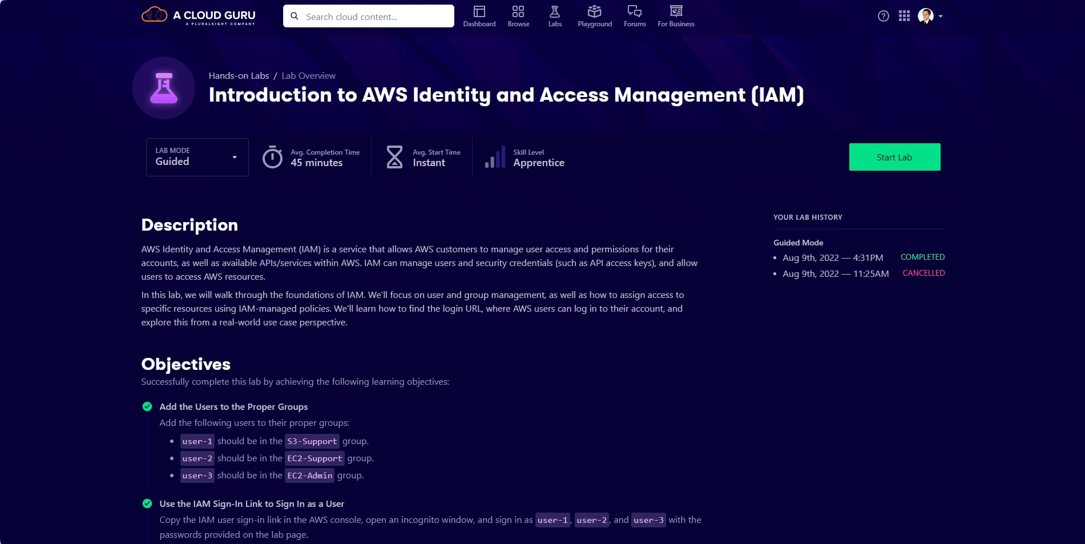
Task: Click the Add the Users objective checkmark
Action: point(147,406)
